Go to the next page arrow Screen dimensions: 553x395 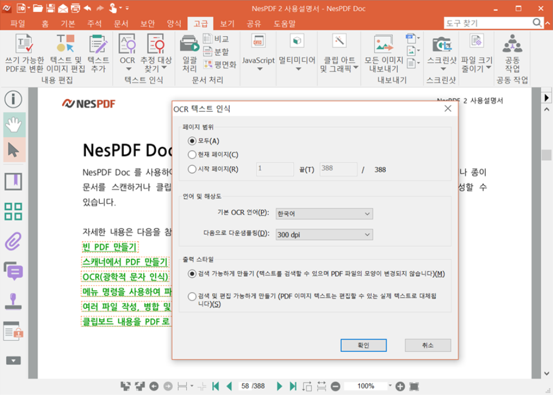(279, 386)
